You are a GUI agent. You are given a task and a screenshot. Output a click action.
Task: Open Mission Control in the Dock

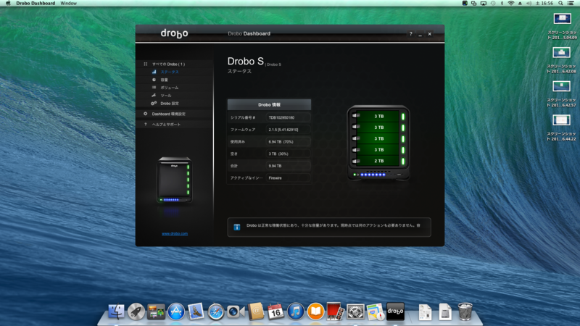tap(156, 312)
